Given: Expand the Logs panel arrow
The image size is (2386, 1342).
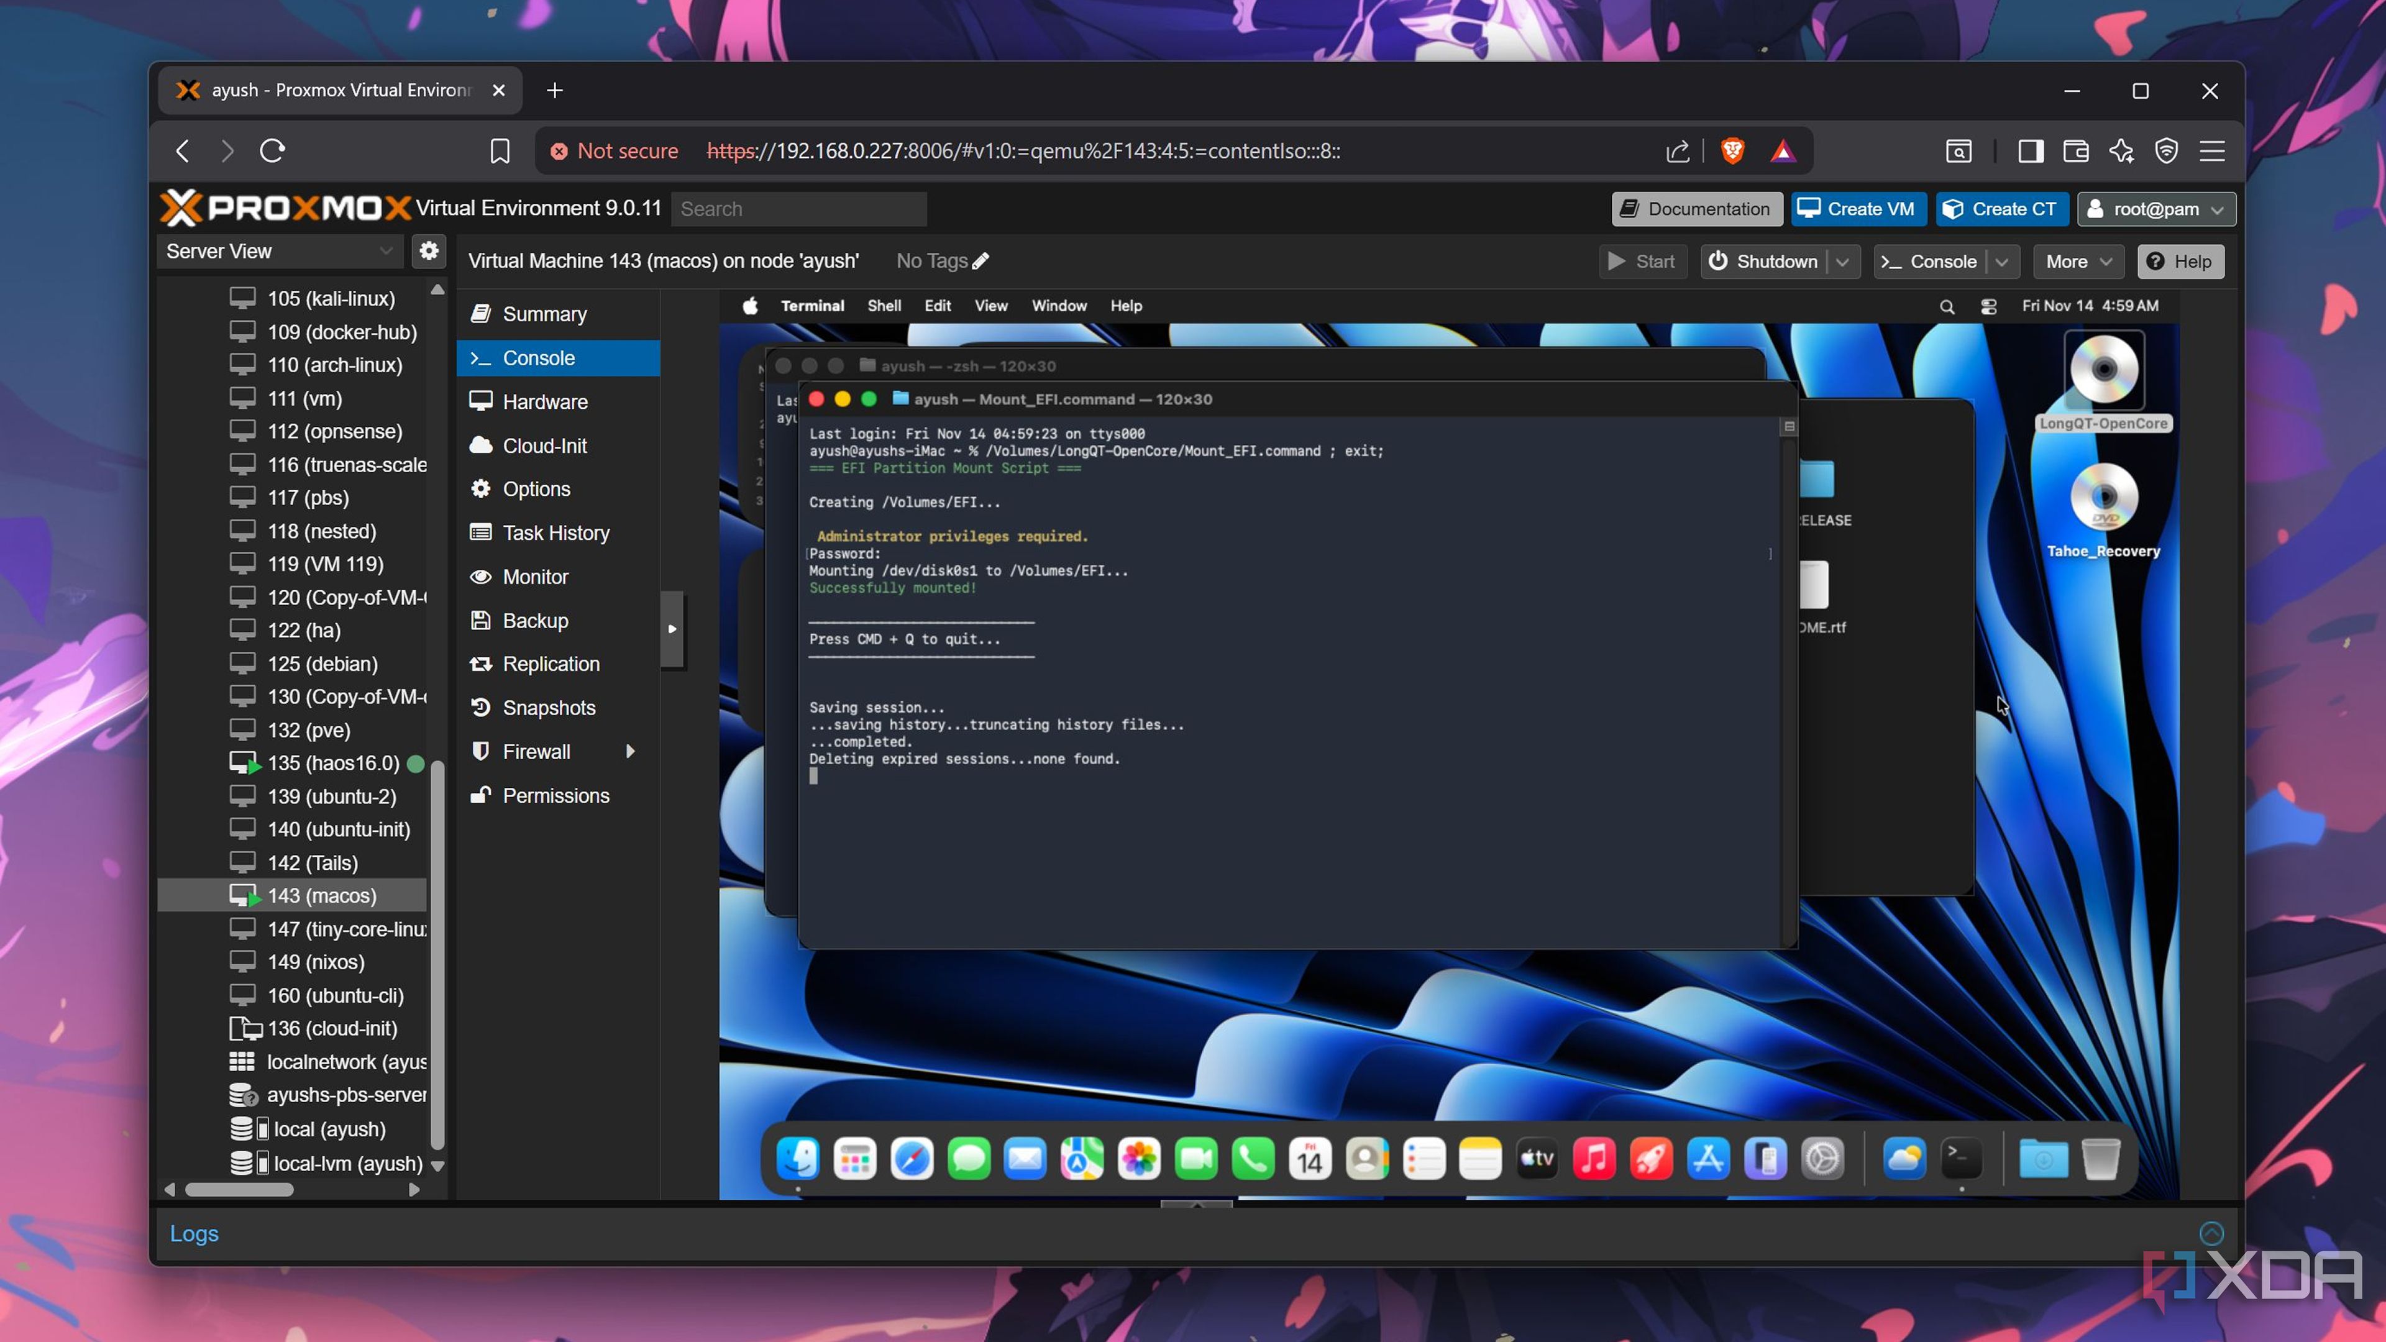Looking at the screenshot, I should point(2211,1233).
